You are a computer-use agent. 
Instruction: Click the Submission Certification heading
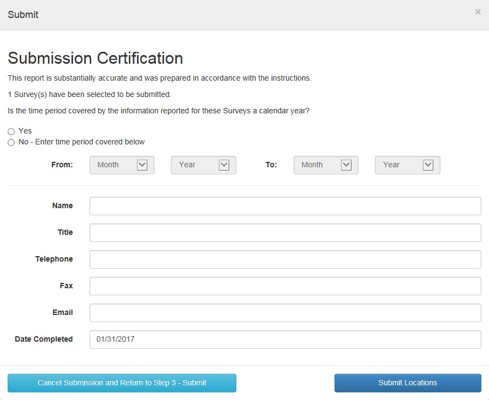pos(96,58)
